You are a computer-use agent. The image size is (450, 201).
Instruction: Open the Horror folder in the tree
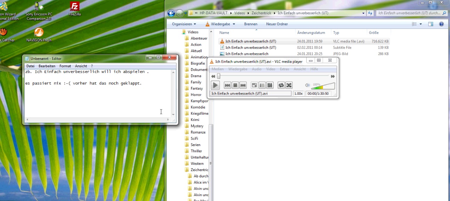pyautogui.click(x=196, y=95)
